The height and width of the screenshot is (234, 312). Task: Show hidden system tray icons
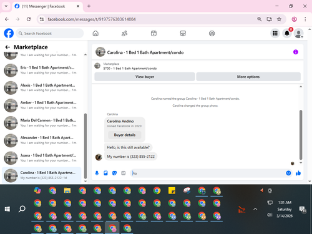click(x=255, y=209)
